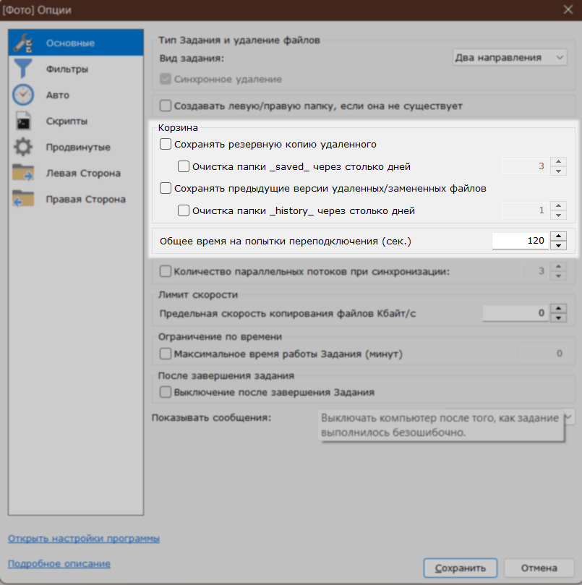Click the maximum job time minutes field

point(544,354)
